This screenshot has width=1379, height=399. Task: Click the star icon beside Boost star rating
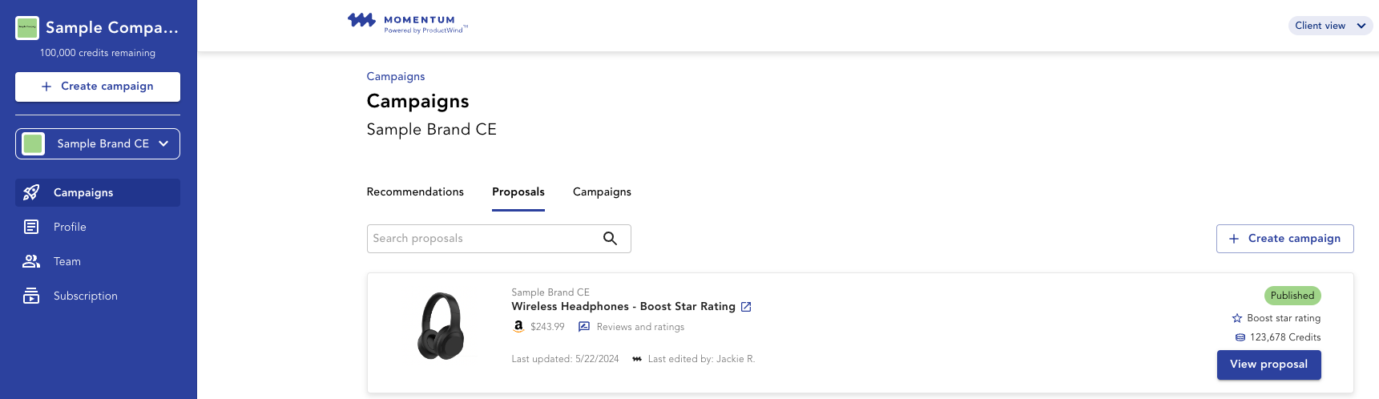tap(1237, 318)
